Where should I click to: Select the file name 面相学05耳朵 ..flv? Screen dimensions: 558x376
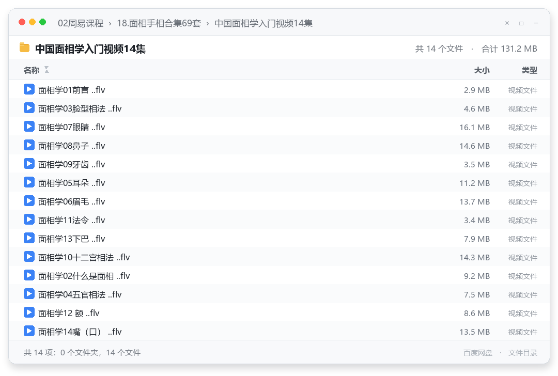click(x=71, y=183)
